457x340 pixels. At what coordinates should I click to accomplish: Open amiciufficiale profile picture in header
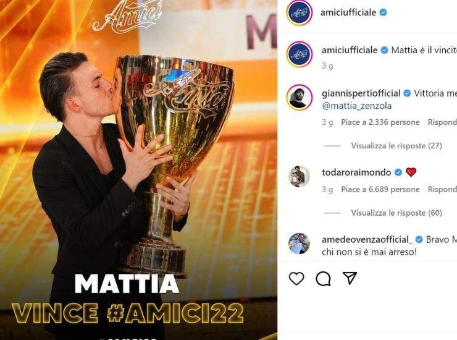coord(300,12)
